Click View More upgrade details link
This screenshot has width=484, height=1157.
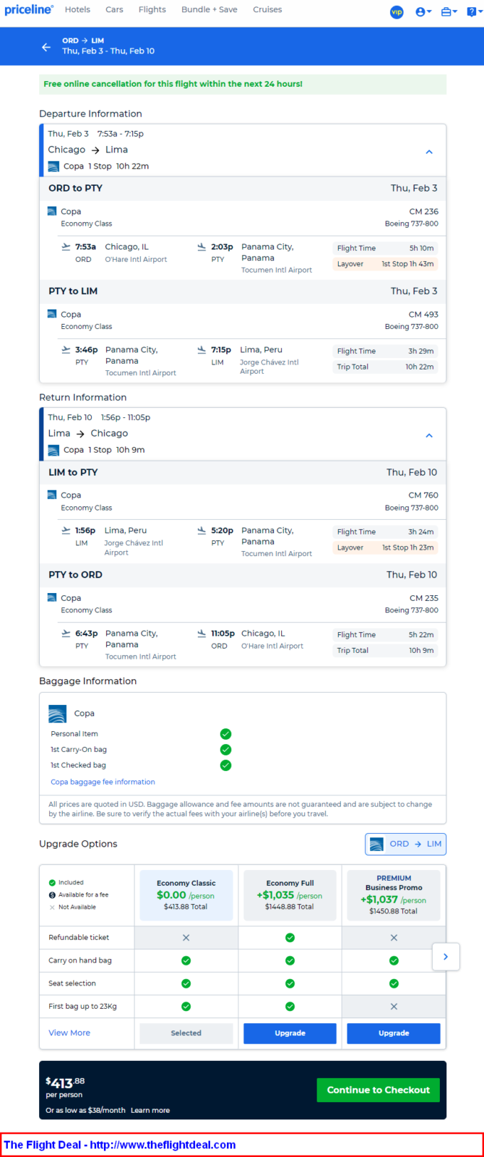click(69, 1033)
